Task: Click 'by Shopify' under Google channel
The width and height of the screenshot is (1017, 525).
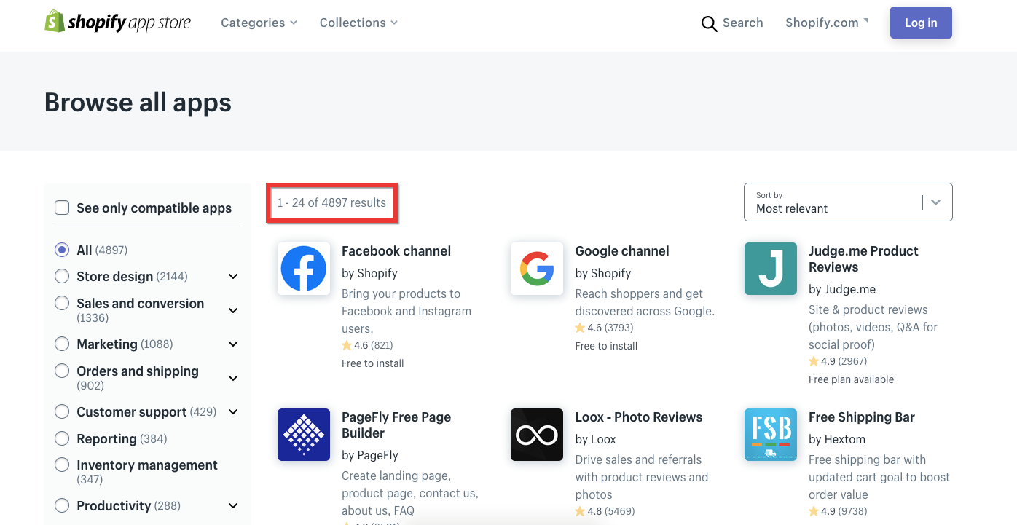Action: coord(603,273)
